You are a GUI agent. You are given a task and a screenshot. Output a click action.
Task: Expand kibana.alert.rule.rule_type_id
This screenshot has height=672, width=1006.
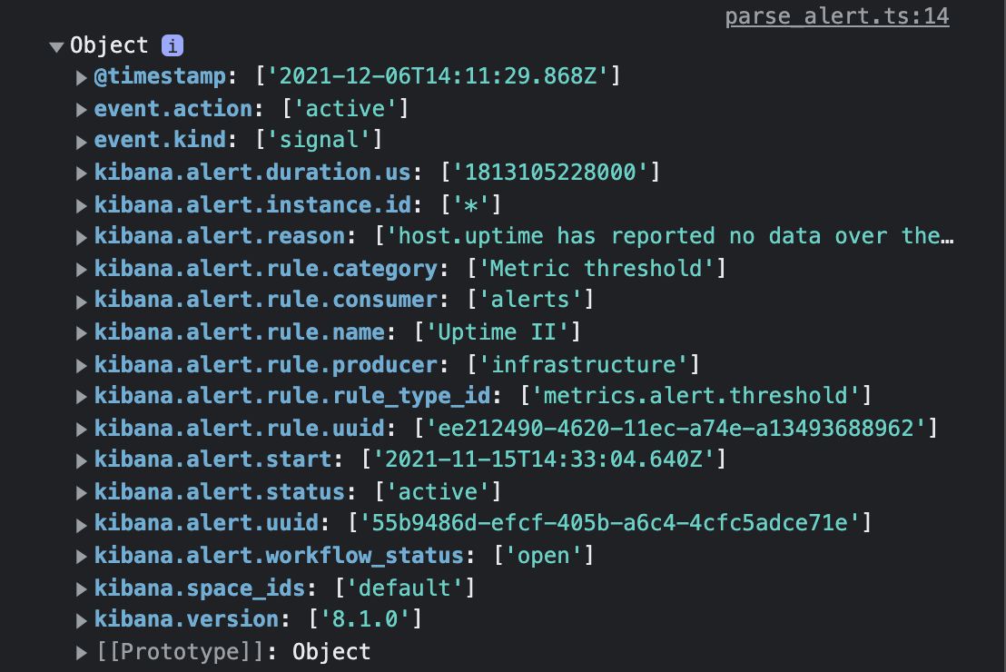[x=82, y=396]
